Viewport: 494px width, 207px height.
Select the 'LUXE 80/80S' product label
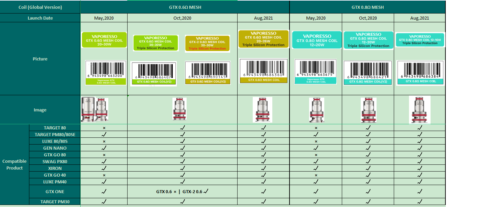(x=55, y=141)
